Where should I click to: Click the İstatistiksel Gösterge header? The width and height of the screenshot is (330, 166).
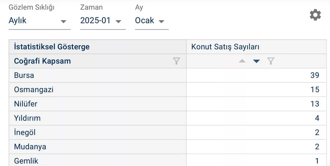tap(52, 47)
